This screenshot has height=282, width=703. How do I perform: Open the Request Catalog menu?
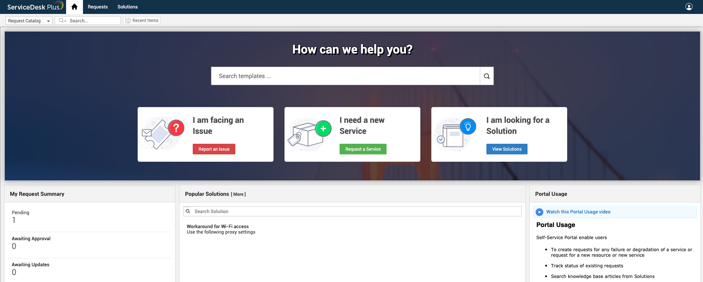[x=25, y=21]
